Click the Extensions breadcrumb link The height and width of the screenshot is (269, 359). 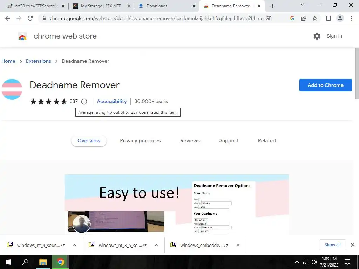[x=39, y=61]
